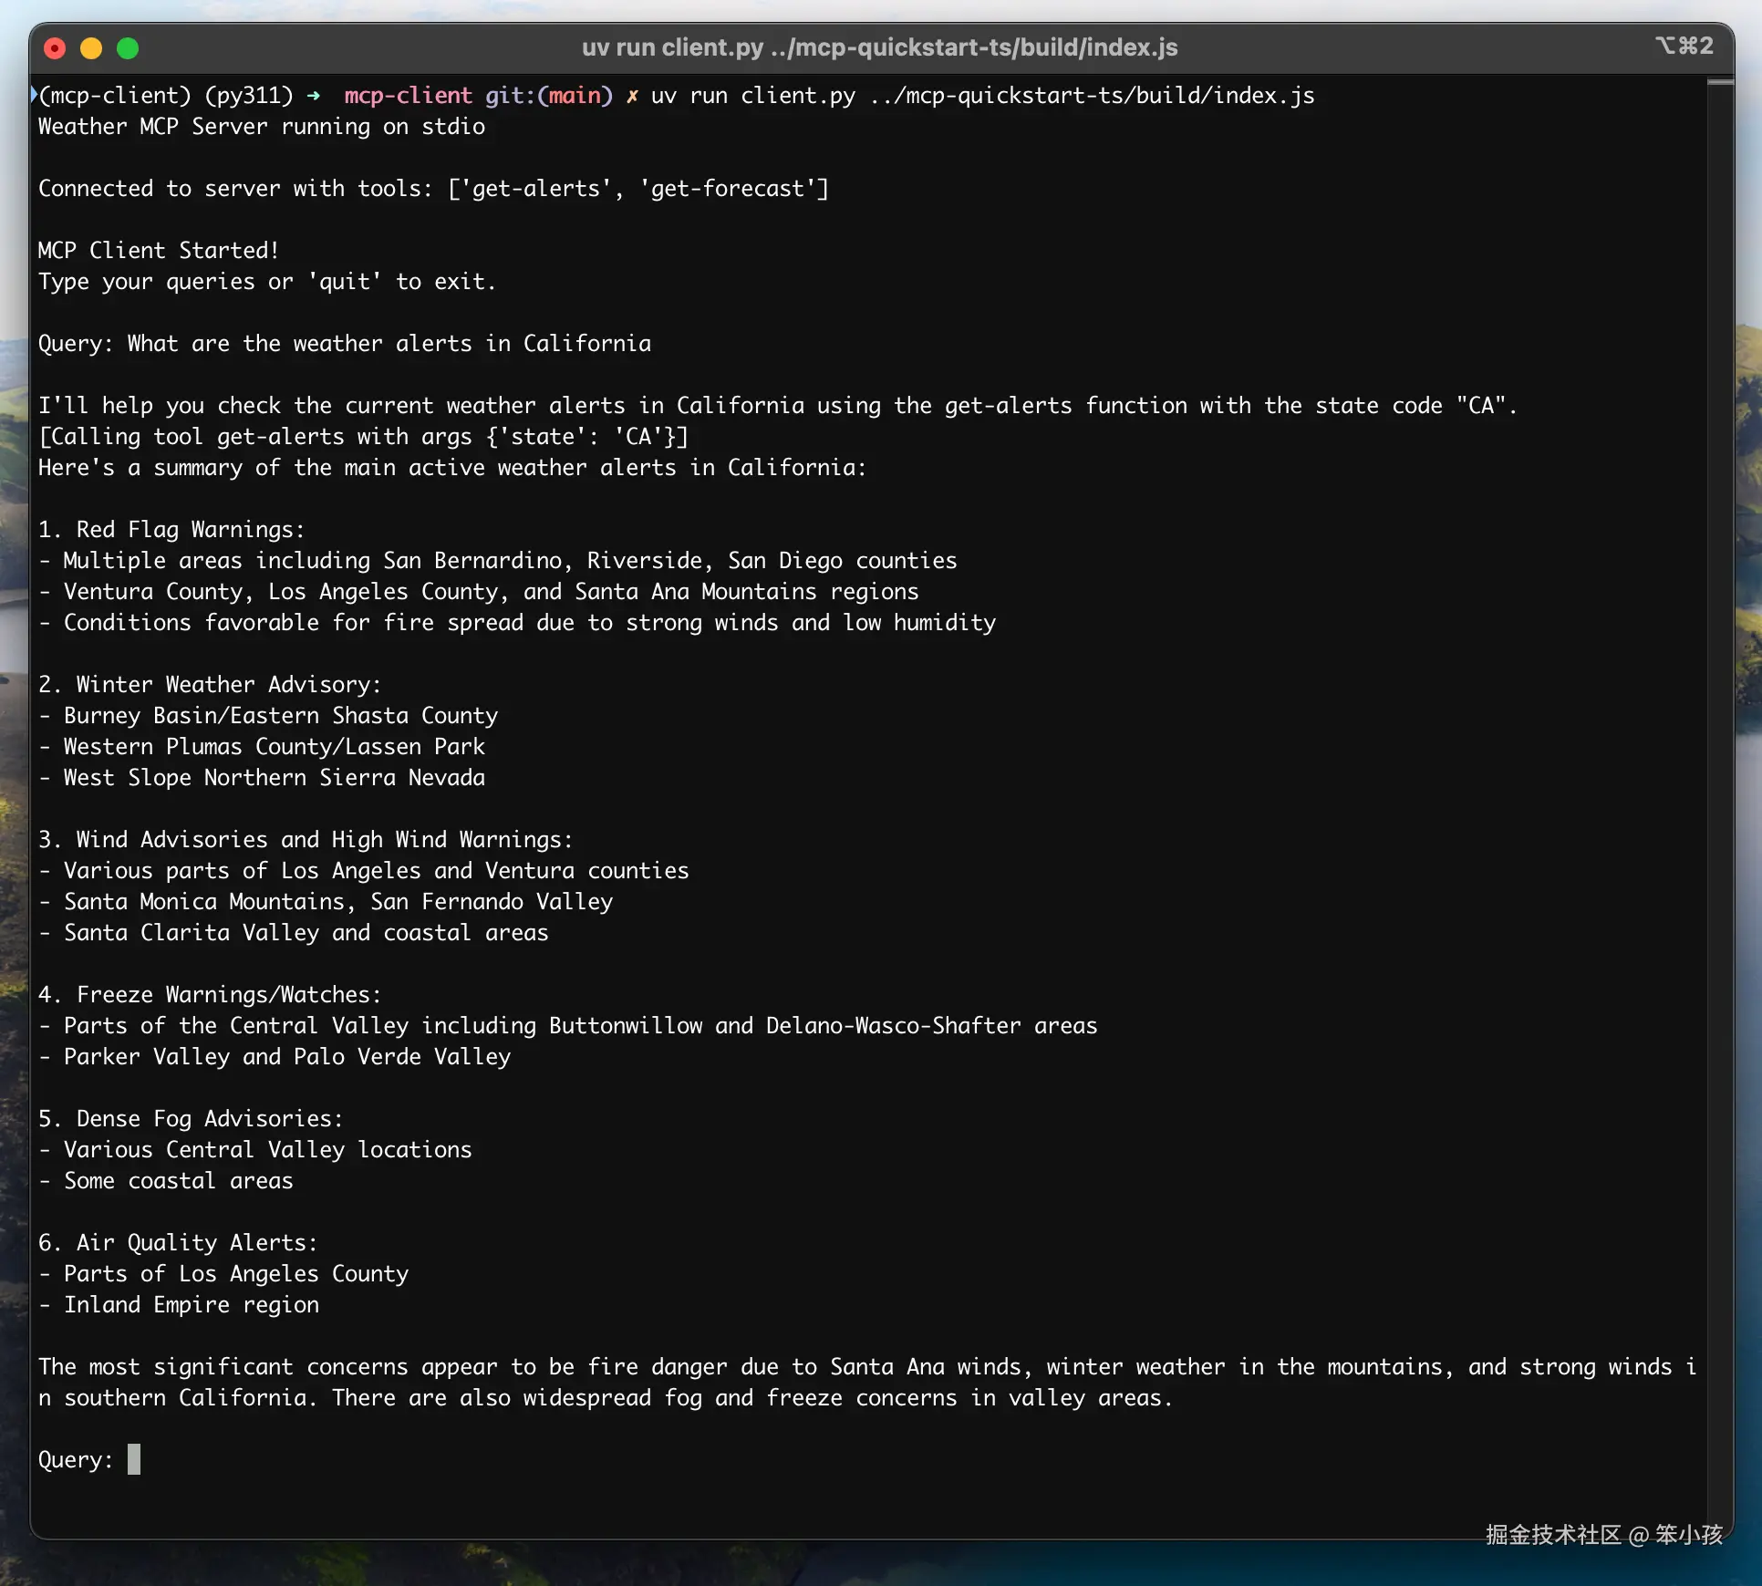Click the Air Quality Alerts heading
The height and width of the screenshot is (1586, 1762).
[x=178, y=1242]
